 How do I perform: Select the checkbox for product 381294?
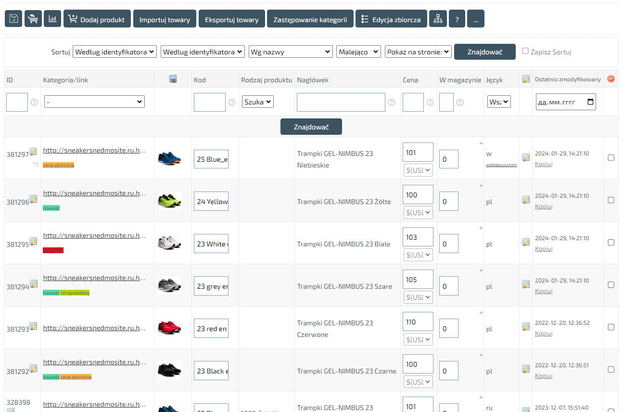[611, 285]
